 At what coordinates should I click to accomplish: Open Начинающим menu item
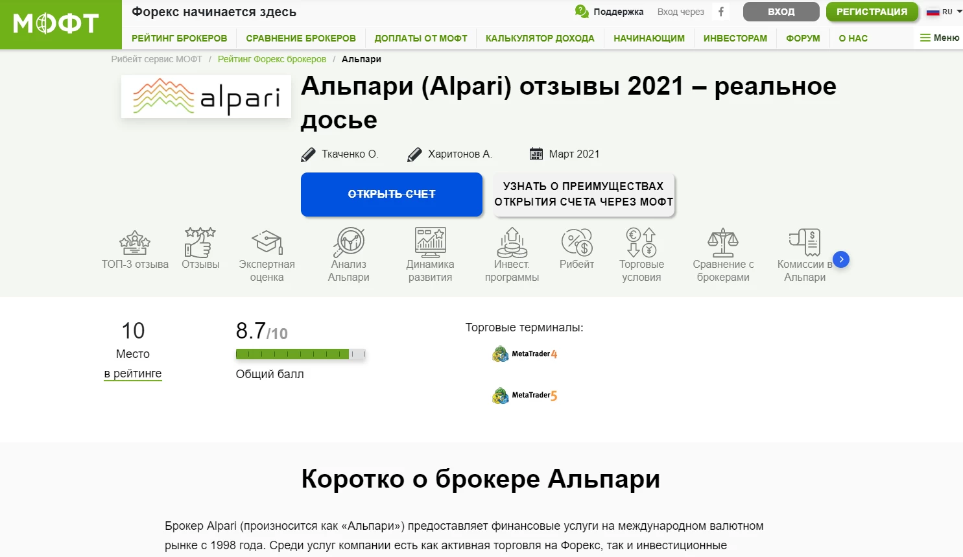pyautogui.click(x=649, y=38)
